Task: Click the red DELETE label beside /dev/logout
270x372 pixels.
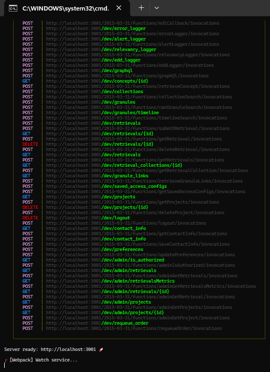Action: [30, 218]
